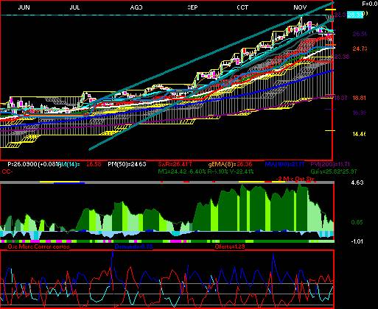Click the F=0.0 readout in corner
This screenshot has width=378, height=309.
[x=370, y=4]
